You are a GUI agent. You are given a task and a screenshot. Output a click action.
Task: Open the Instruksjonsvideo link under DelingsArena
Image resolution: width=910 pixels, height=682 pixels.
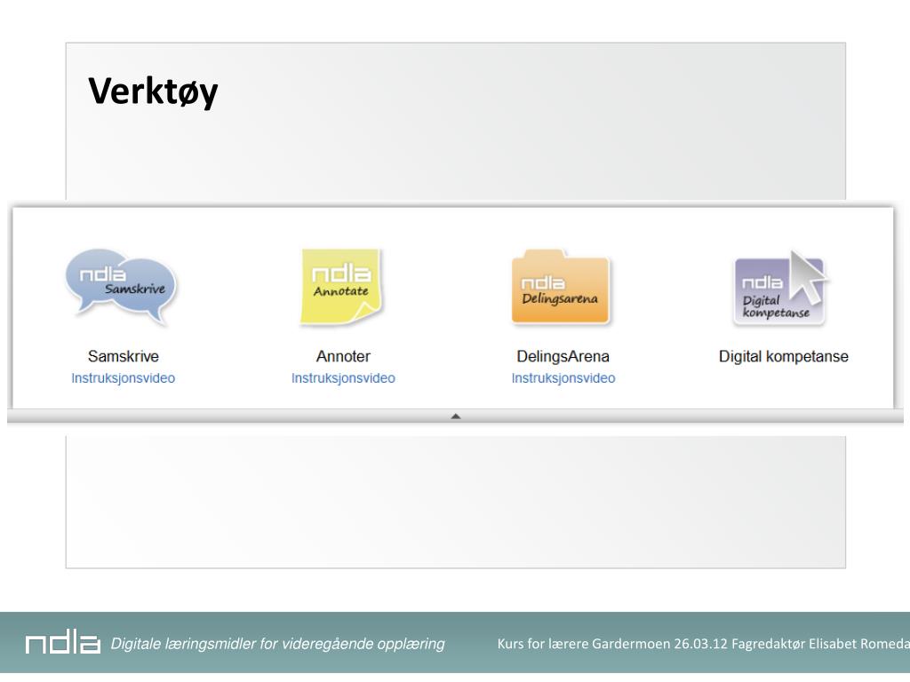tap(563, 378)
